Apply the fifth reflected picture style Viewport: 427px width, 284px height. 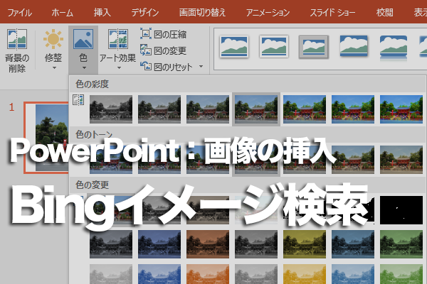coord(394,47)
